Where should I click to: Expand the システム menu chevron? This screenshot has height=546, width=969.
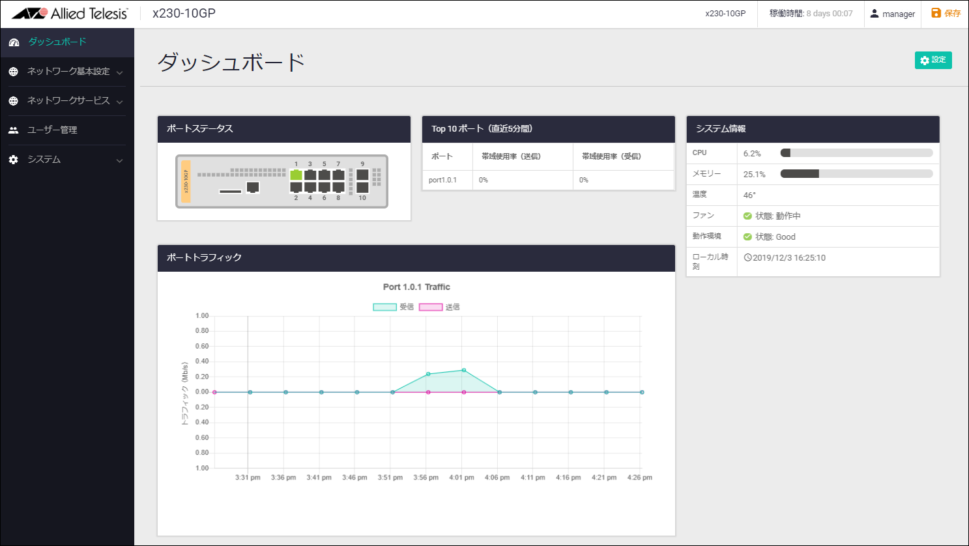[119, 160]
